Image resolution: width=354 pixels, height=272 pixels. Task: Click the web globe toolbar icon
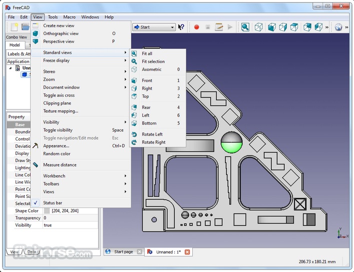click(x=338, y=27)
